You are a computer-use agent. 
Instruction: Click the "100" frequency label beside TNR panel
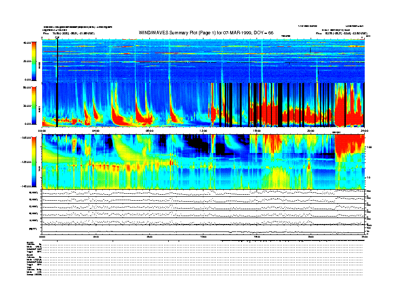point(369,147)
